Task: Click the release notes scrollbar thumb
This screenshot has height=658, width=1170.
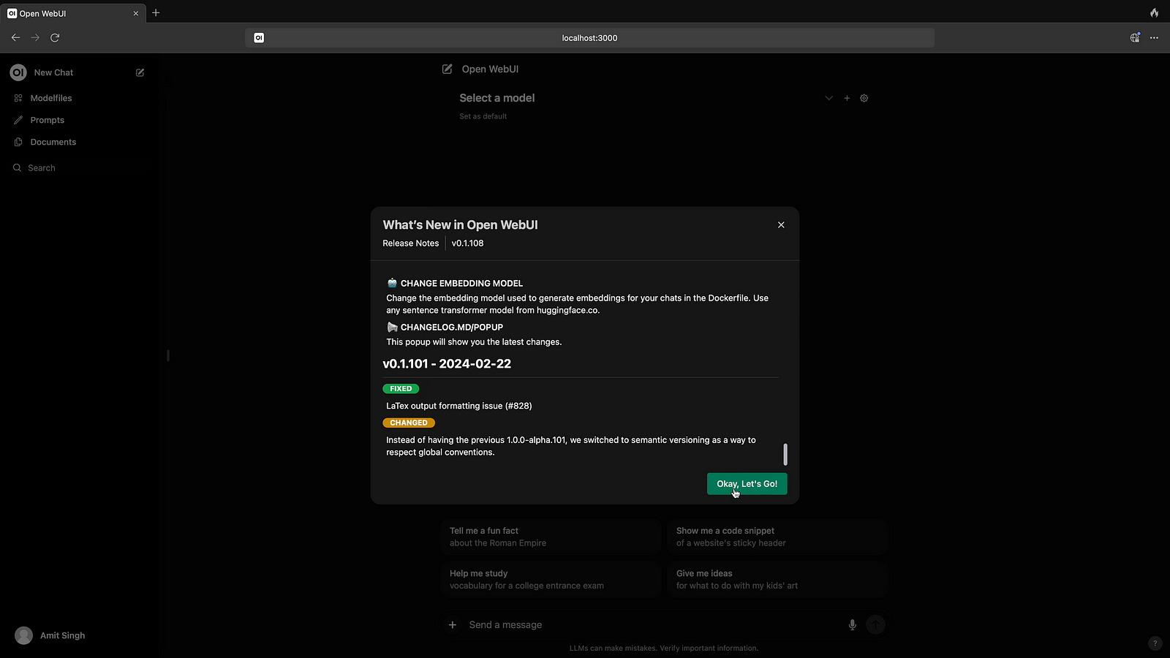Action: click(785, 454)
